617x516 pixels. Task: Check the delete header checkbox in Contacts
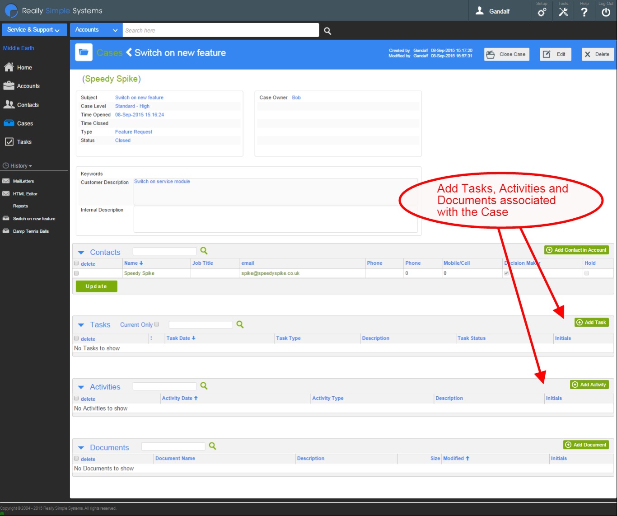[x=76, y=263]
